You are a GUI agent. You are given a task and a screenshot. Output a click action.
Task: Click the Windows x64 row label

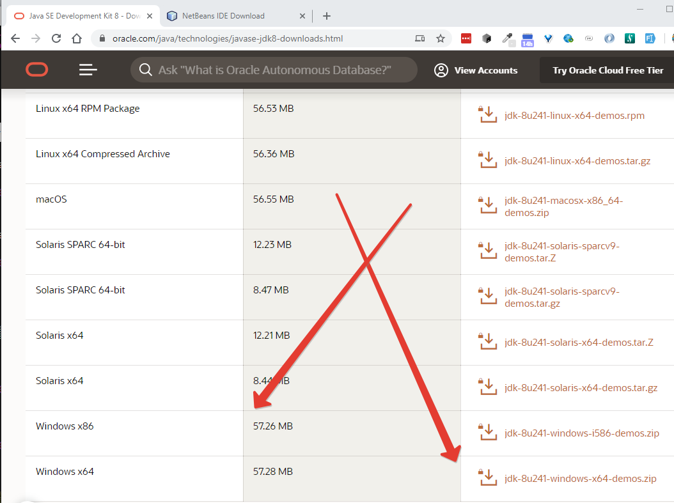pyautogui.click(x=65, y=472)
